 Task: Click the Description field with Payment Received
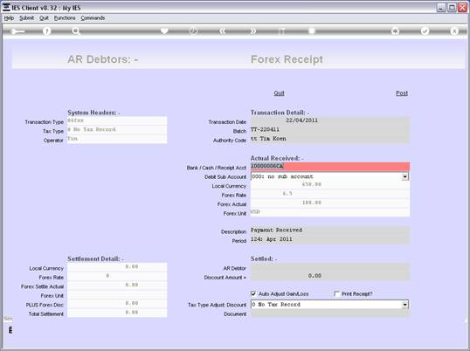click(x=330, y=231)
